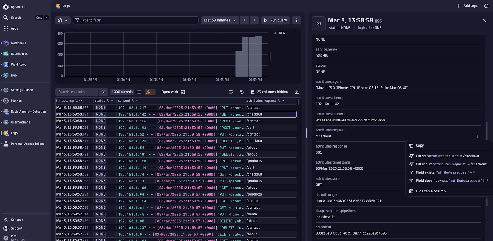Image resolution: width=493 pixels, height=241 pixels.
Task: Open the Last 30 minutes timeframe dropdown
Action: (220, 20)
